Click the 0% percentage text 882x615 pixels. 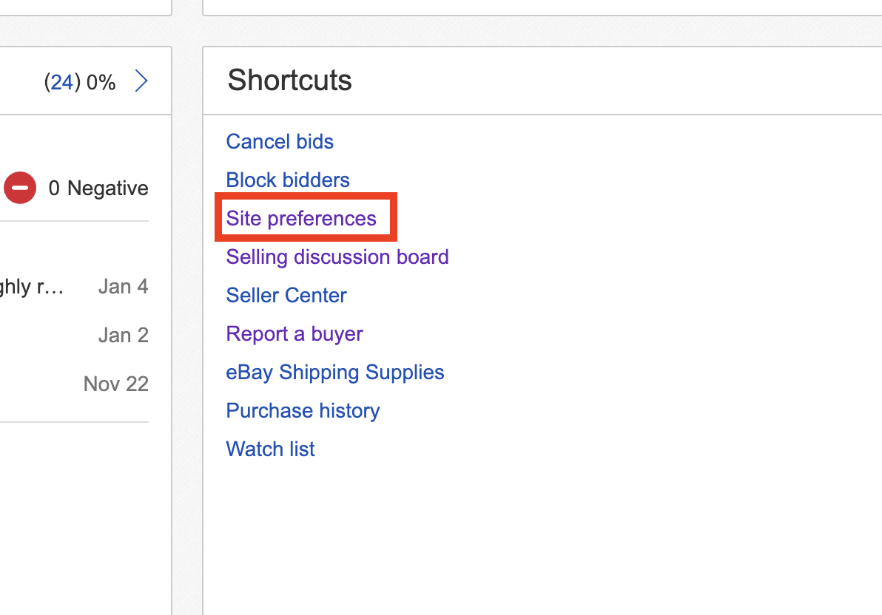(101, 82)
